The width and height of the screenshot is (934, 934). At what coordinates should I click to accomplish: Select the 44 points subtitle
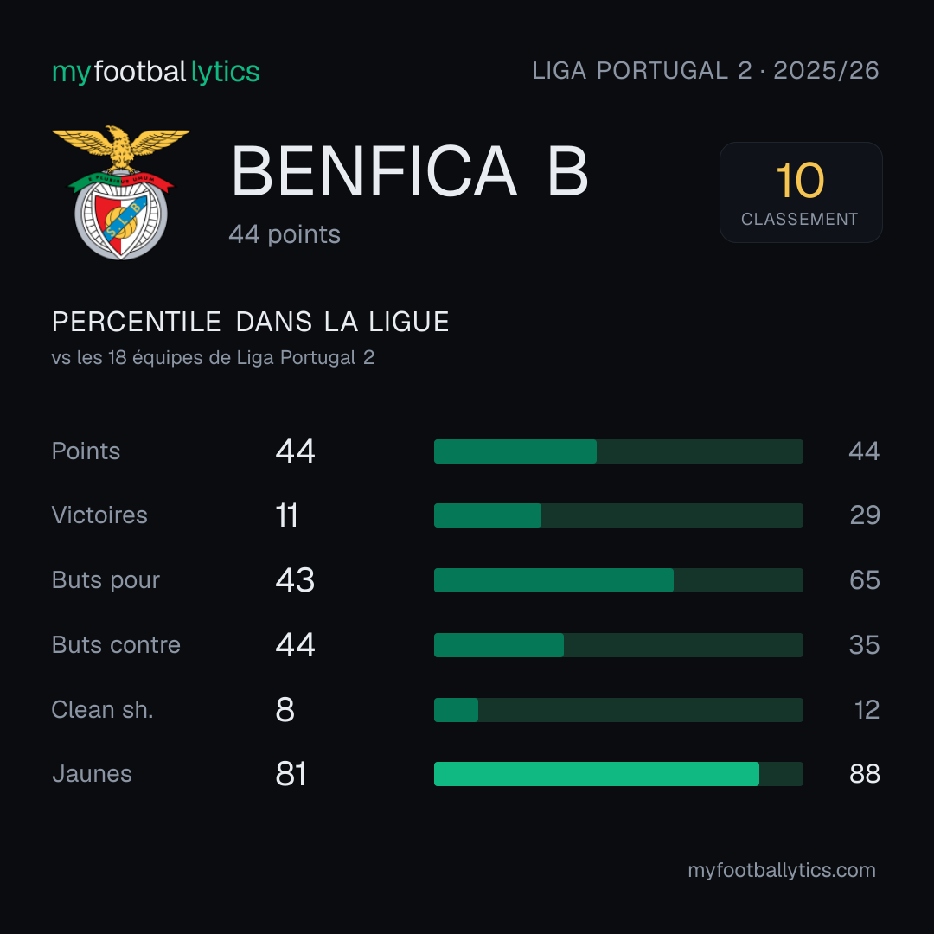[285, 234]
